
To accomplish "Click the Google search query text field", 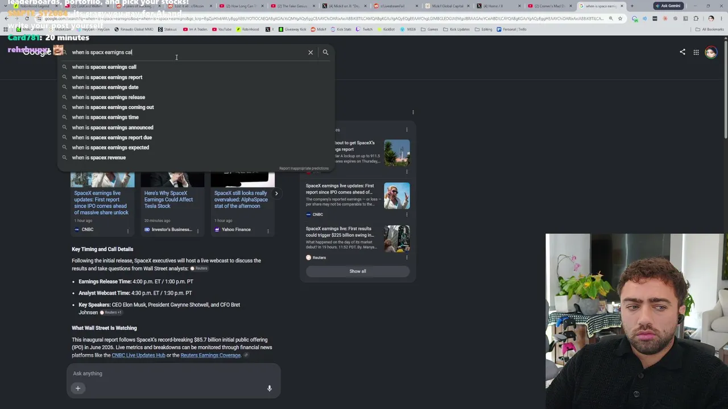I will (x=188, y=52).
